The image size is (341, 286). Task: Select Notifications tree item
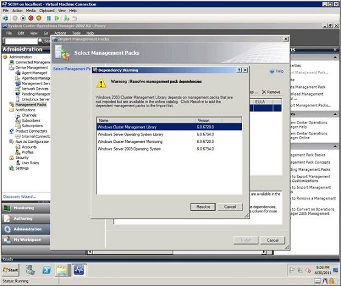pos(25,110)
